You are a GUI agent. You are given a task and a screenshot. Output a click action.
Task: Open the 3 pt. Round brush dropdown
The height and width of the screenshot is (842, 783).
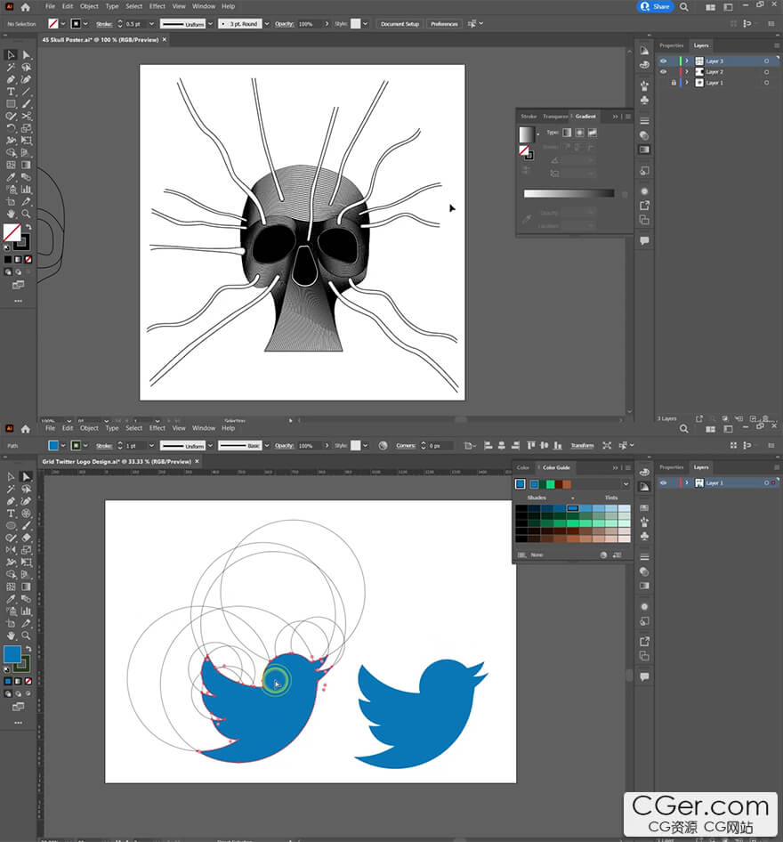267,24
